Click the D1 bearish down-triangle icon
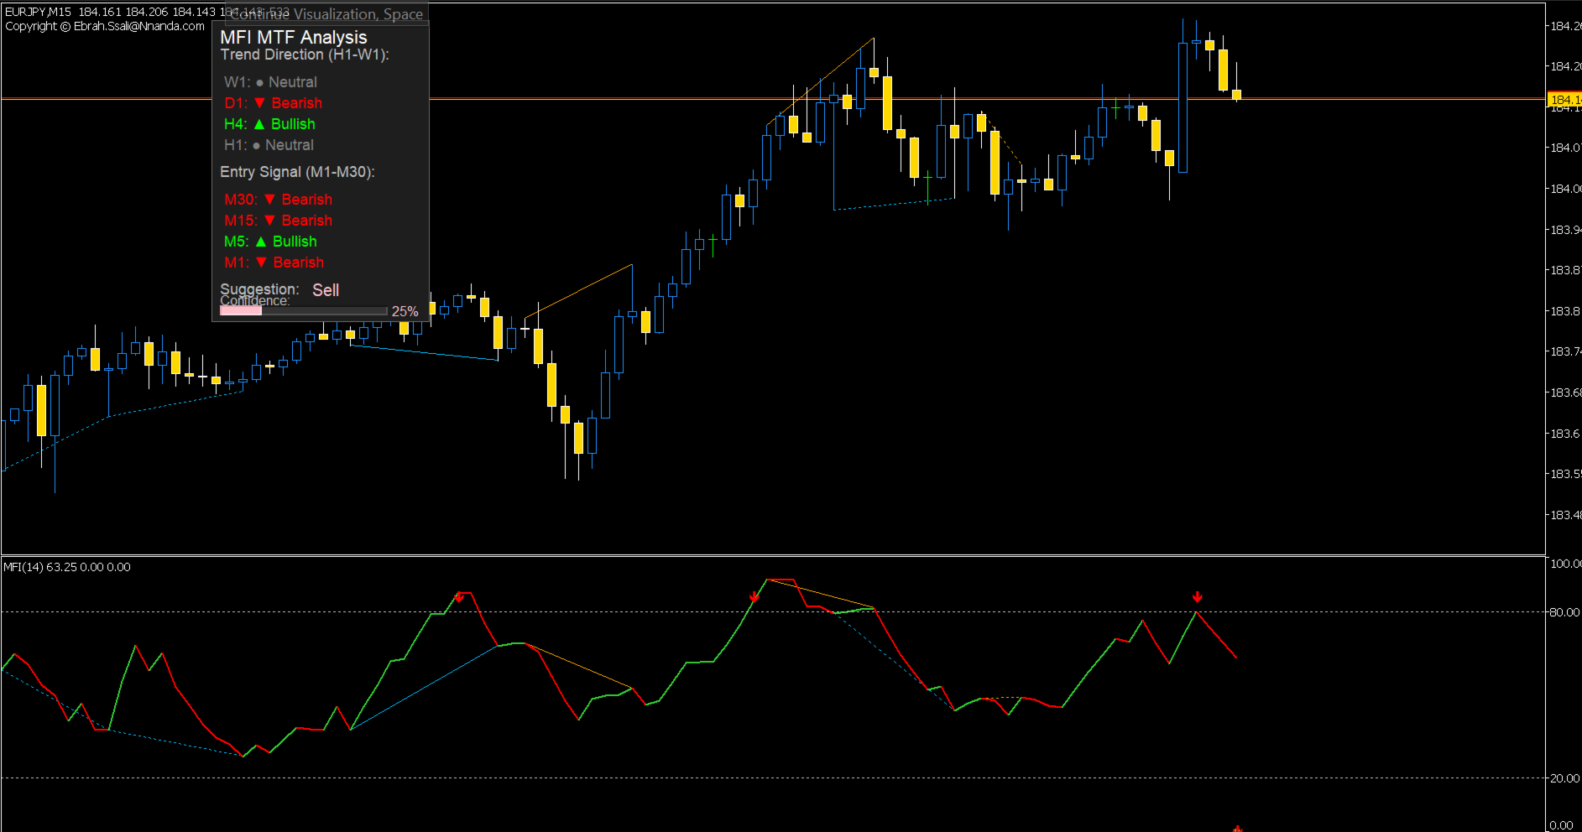The height and width of the screenshot is (832, 1582). 259,103
